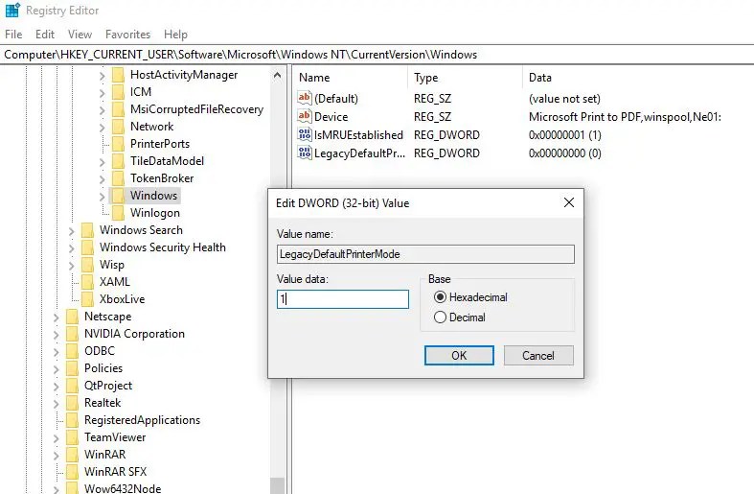Click the HostActivityManager folder icon
This screenshot has height=494, width=754.
pyautogui.click(x=118, y=75)
